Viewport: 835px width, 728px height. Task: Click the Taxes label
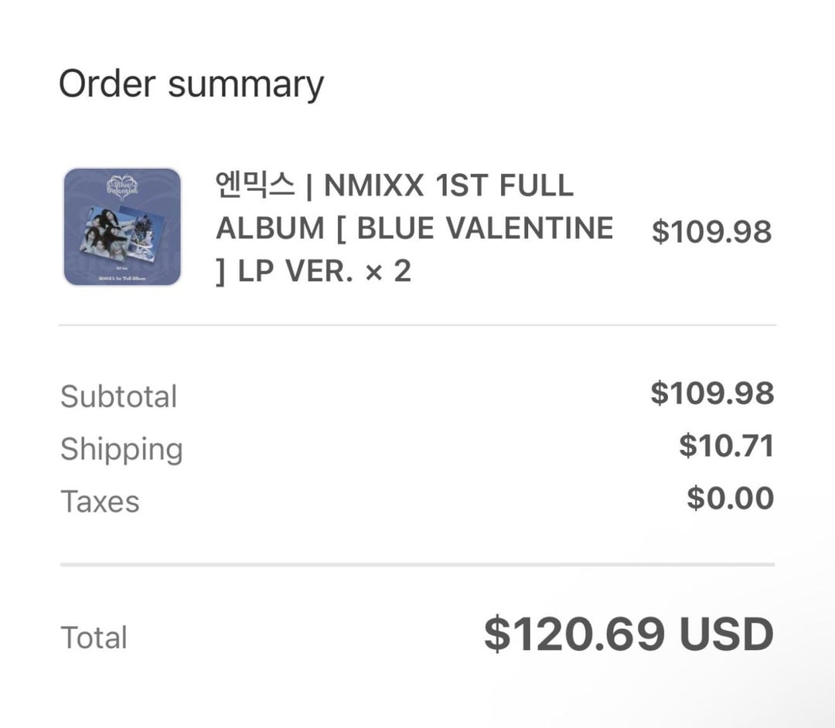100,502
